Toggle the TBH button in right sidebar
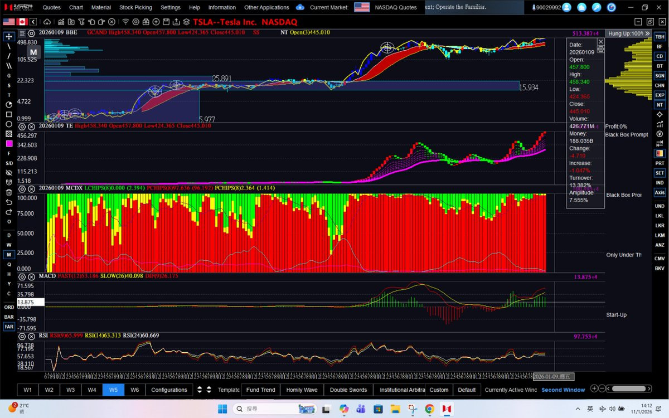 [660, 37]
